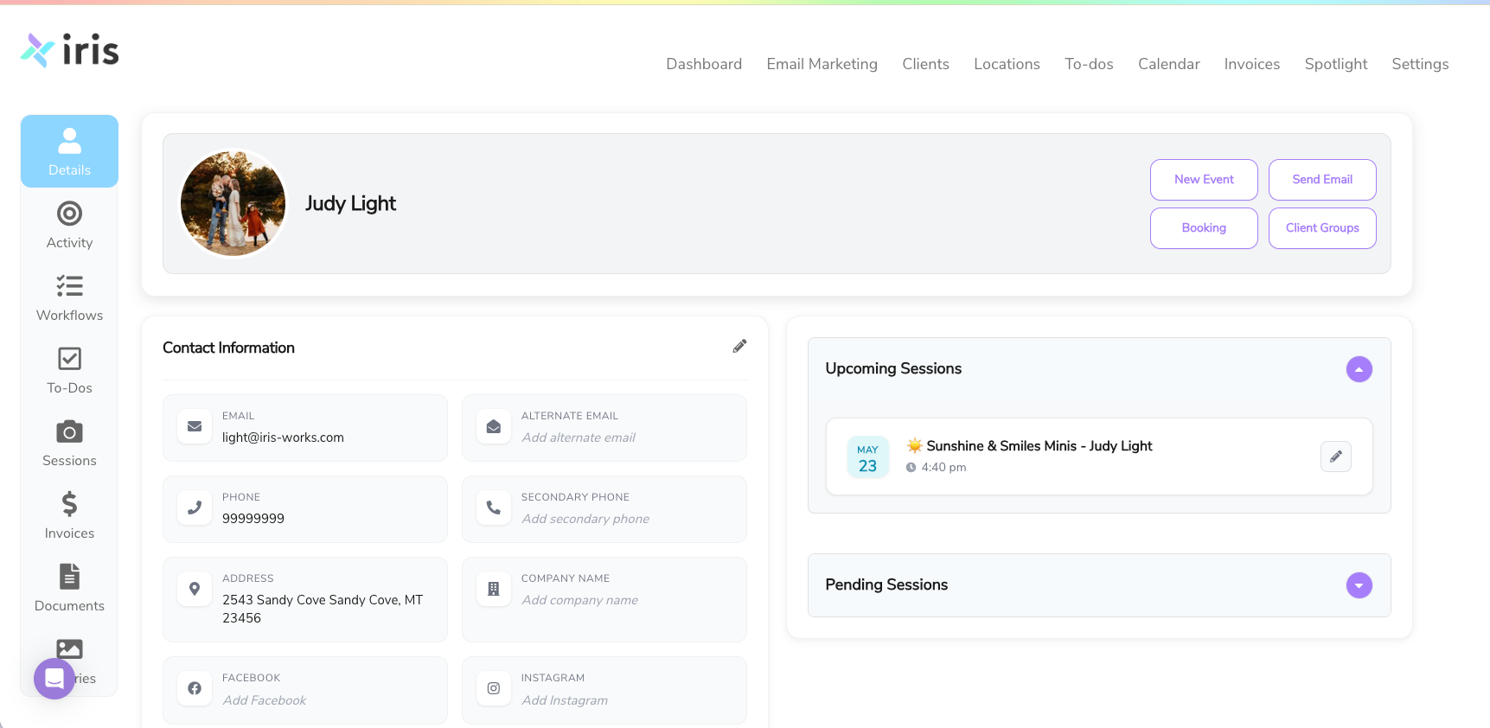1490x728 pixels.
Task: Click Judy Light's profile photo
Action: (x=233, y=204)
